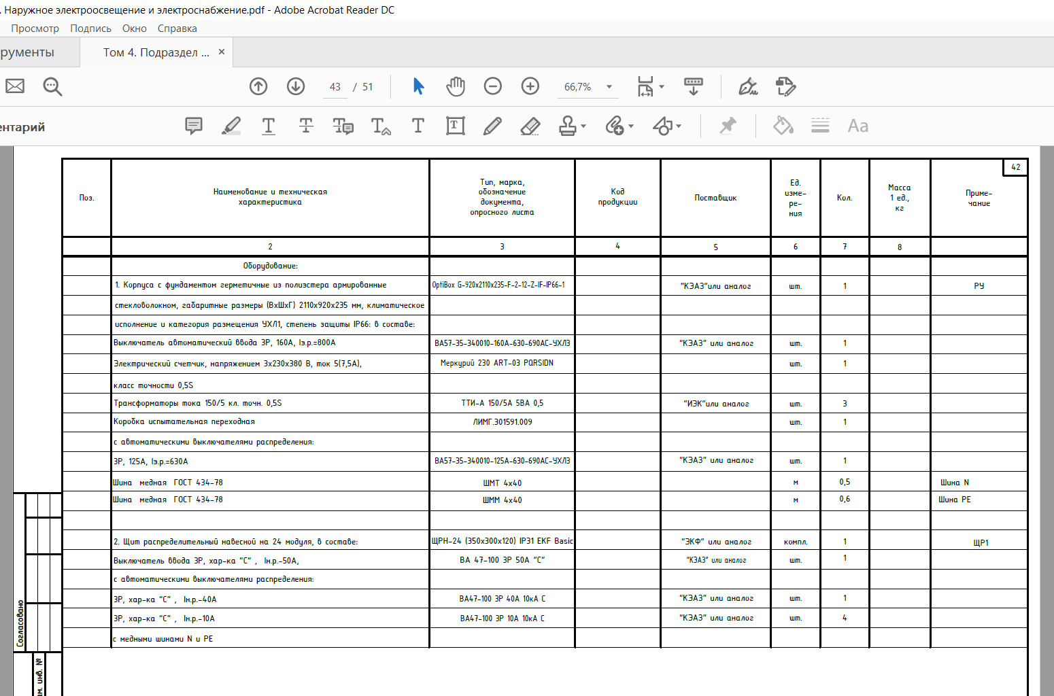
Task: Add a sticky note comment
Action: 194,126
